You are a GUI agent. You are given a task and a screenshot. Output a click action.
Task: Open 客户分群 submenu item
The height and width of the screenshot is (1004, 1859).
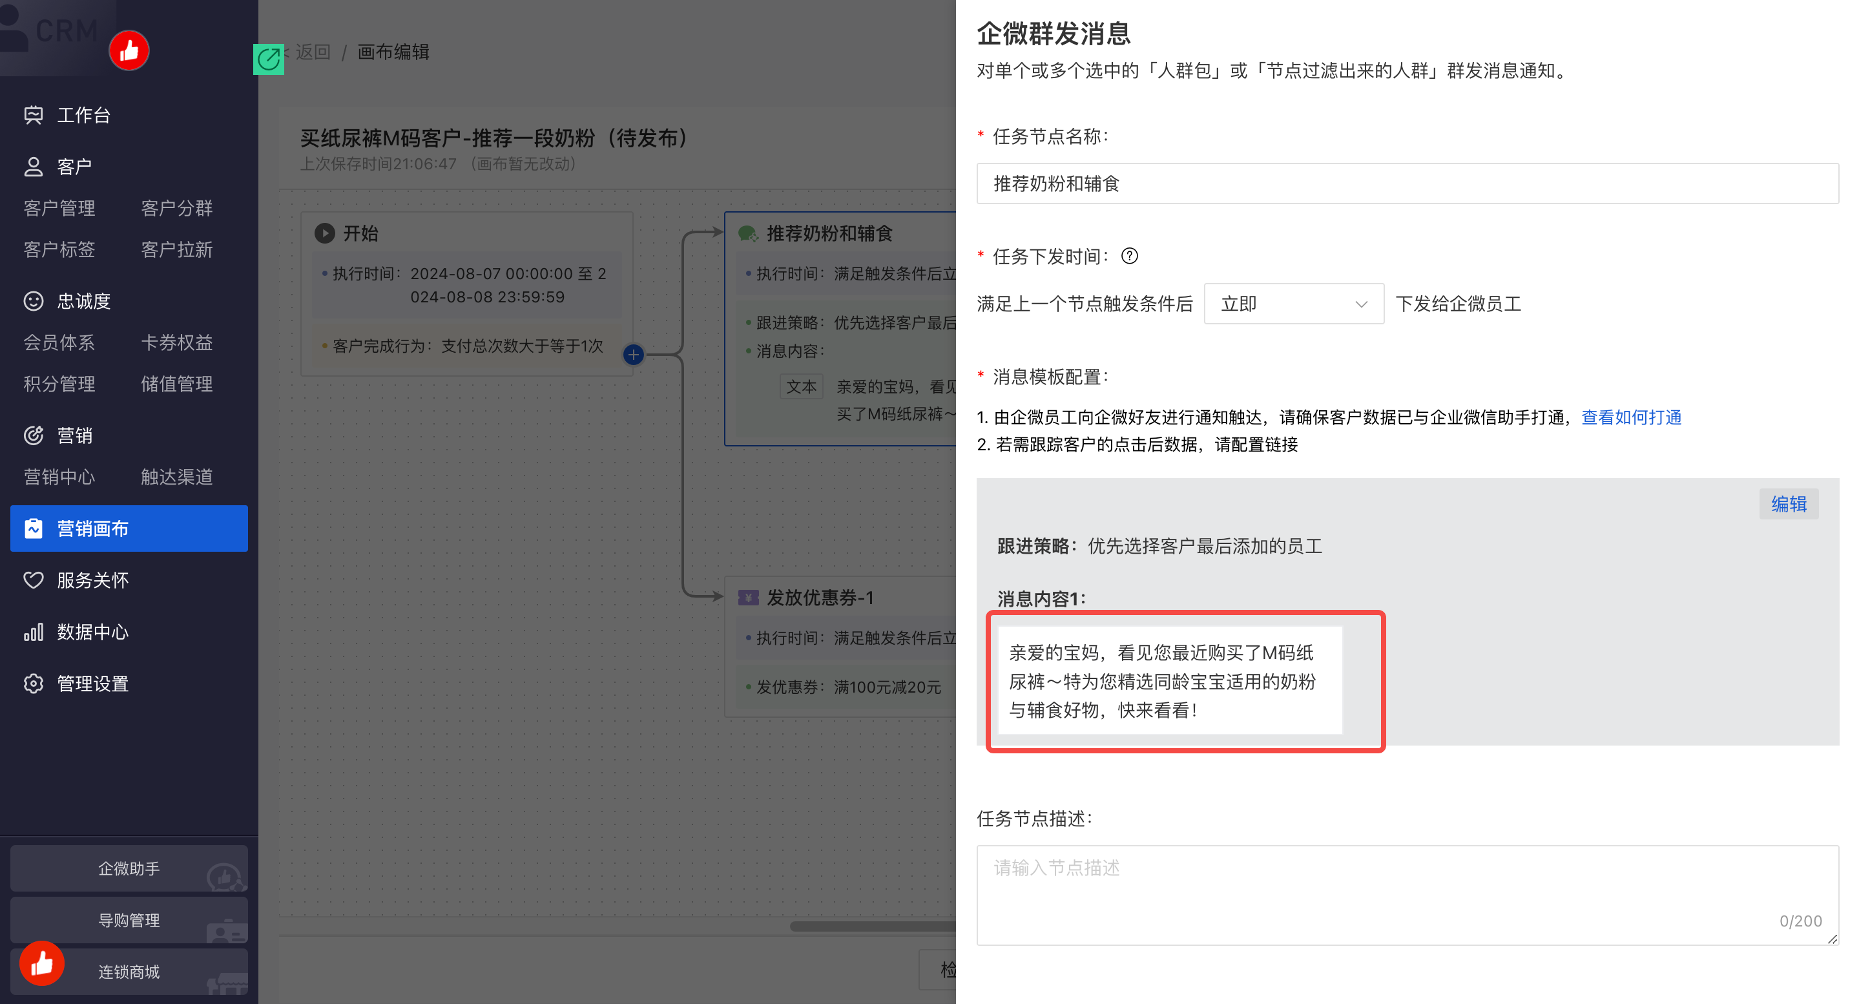pos(177,209)
